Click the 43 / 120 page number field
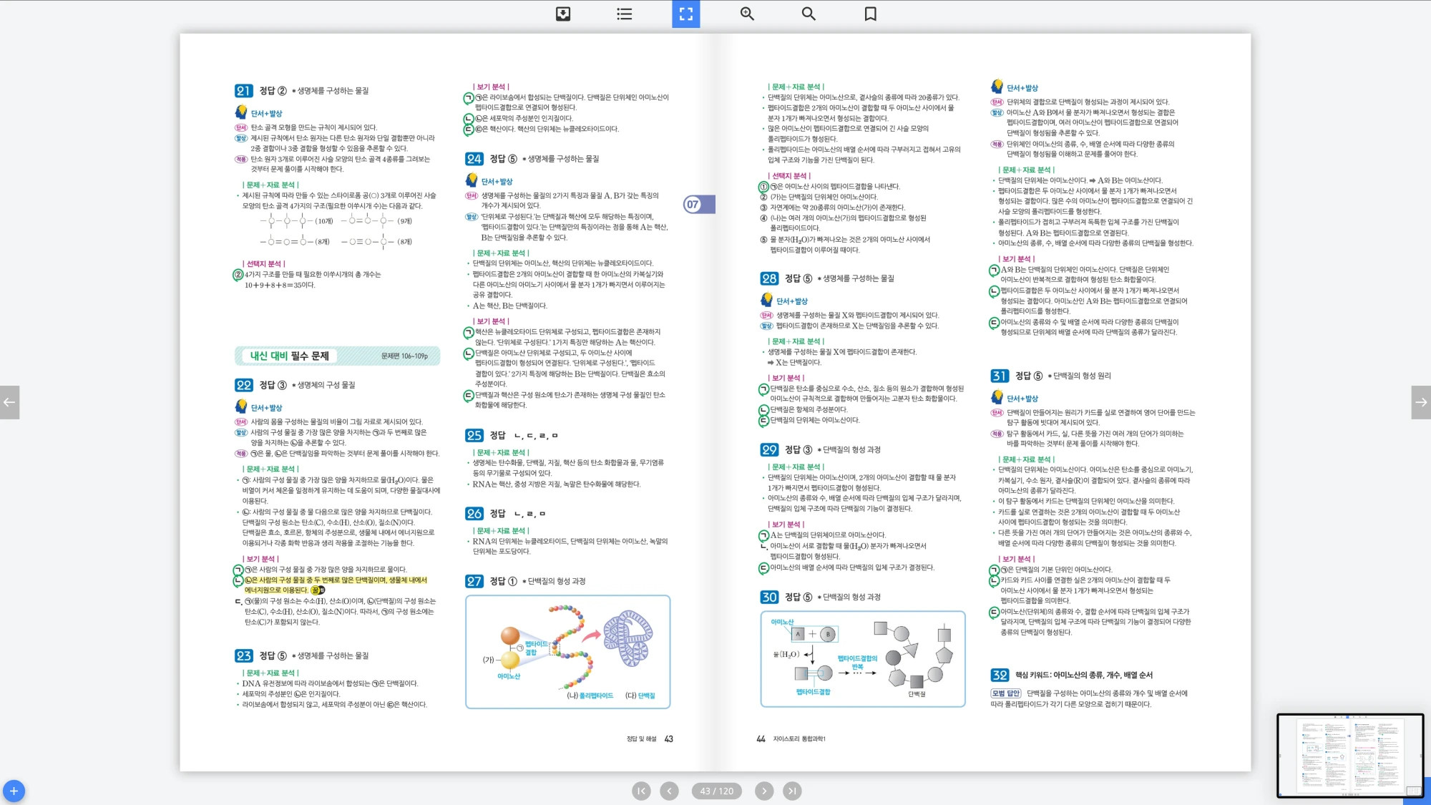Viewport: 1431px width, 805px height. 716,791
